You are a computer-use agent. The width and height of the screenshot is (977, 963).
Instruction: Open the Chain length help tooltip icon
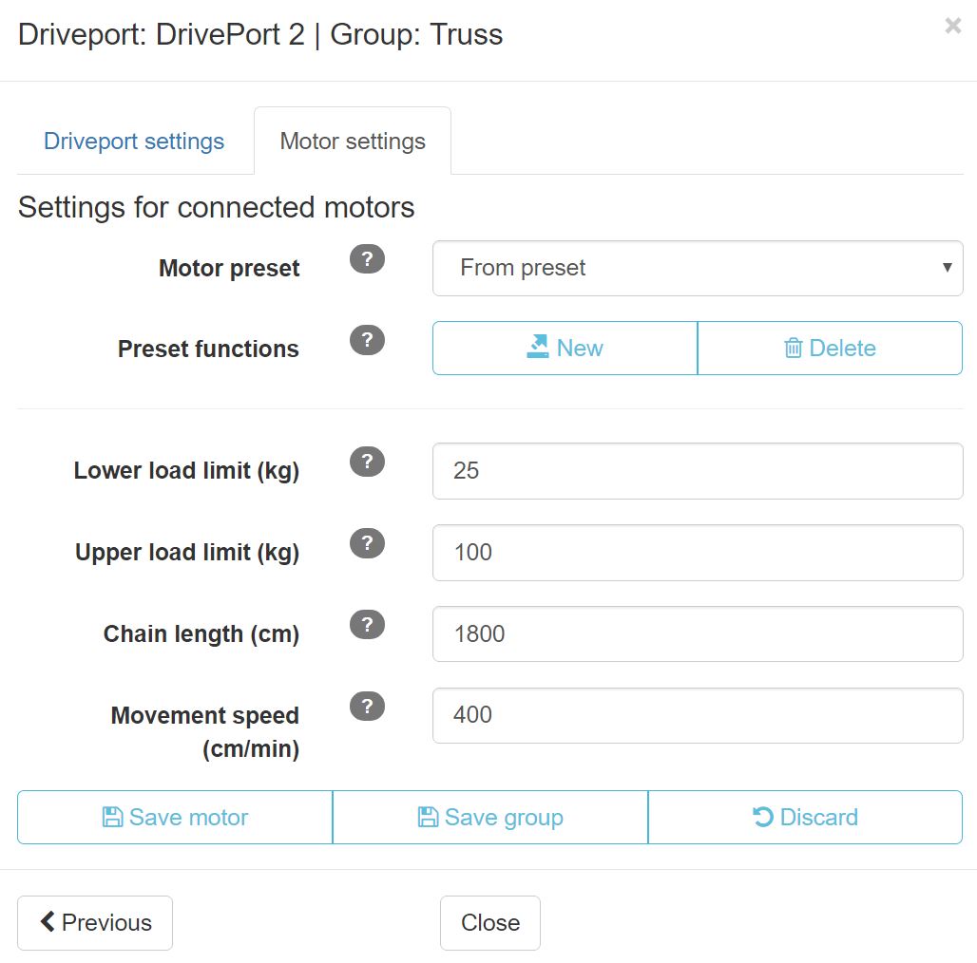[367, 625]
